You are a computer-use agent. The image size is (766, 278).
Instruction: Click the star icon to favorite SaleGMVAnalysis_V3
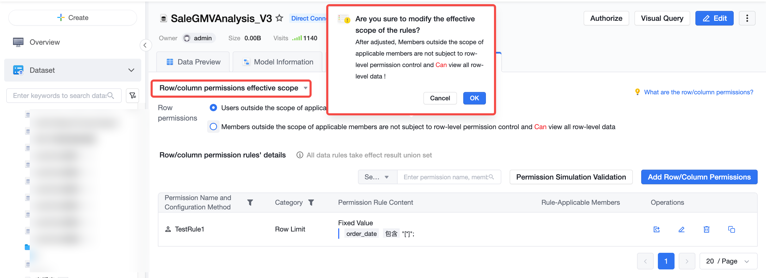coord(279,18)
